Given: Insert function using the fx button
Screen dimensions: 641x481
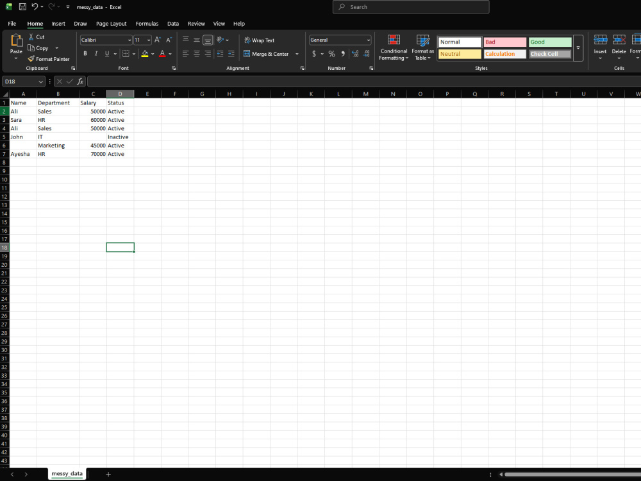Looking at the screenshot, I should pos(80,81).
